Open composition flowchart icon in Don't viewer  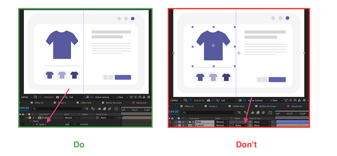pos(299,100)
